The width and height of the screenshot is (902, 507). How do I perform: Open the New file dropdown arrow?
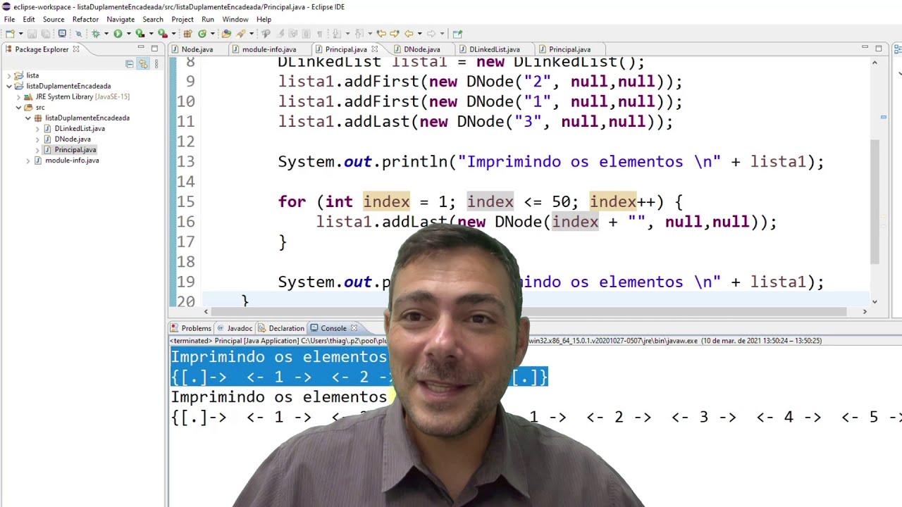pos(20,33)
